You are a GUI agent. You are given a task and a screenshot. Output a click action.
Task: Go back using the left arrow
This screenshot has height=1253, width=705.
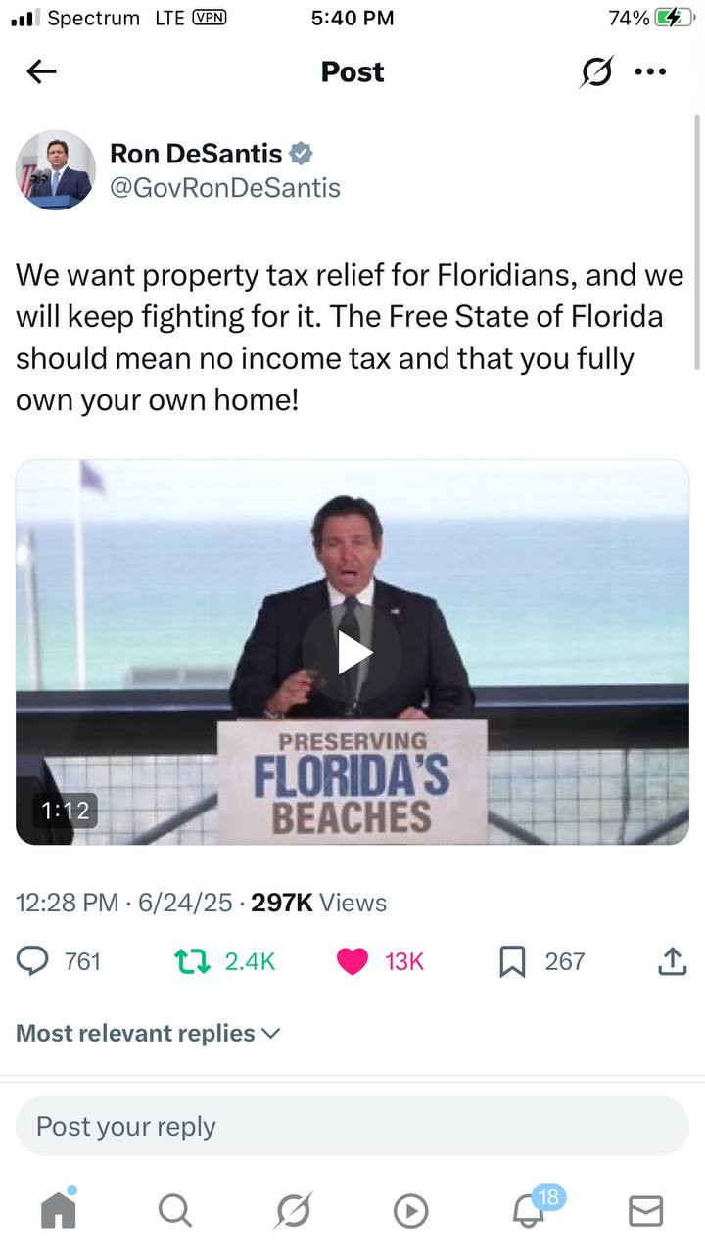click(x=41, y=71)
